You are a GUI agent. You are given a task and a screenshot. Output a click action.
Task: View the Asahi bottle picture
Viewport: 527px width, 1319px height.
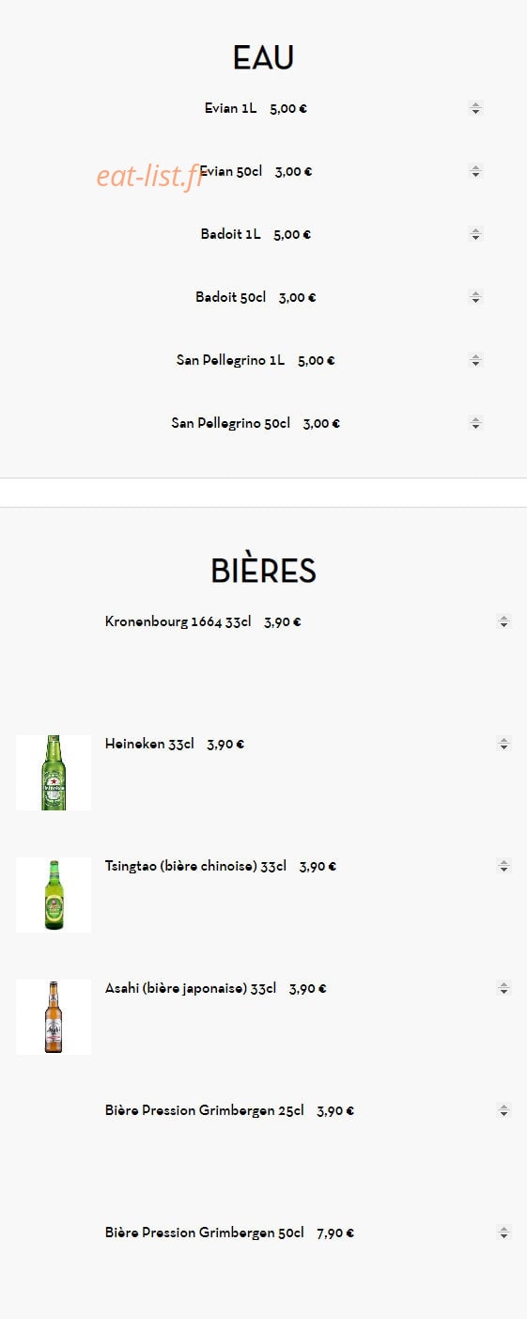[54, 1017]
